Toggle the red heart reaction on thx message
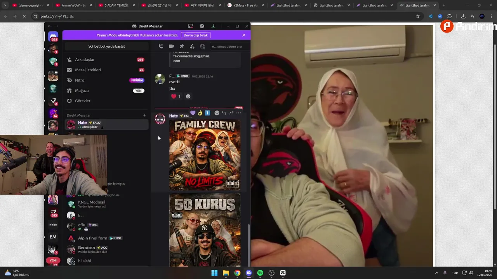Image resolution: width=497 pixels, height=279 pixels. [176, 96]
